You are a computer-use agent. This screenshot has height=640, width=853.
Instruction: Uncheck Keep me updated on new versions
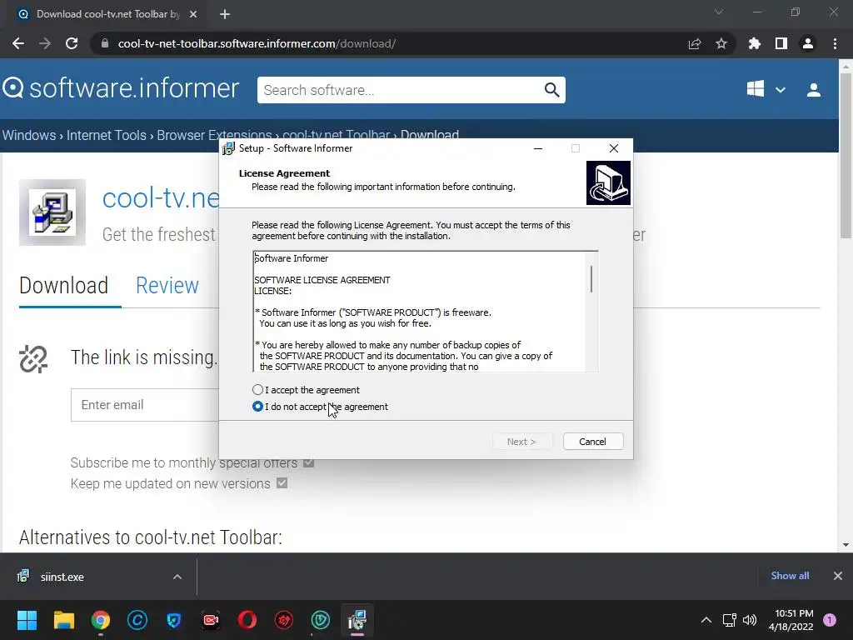(x=282, y=483)
